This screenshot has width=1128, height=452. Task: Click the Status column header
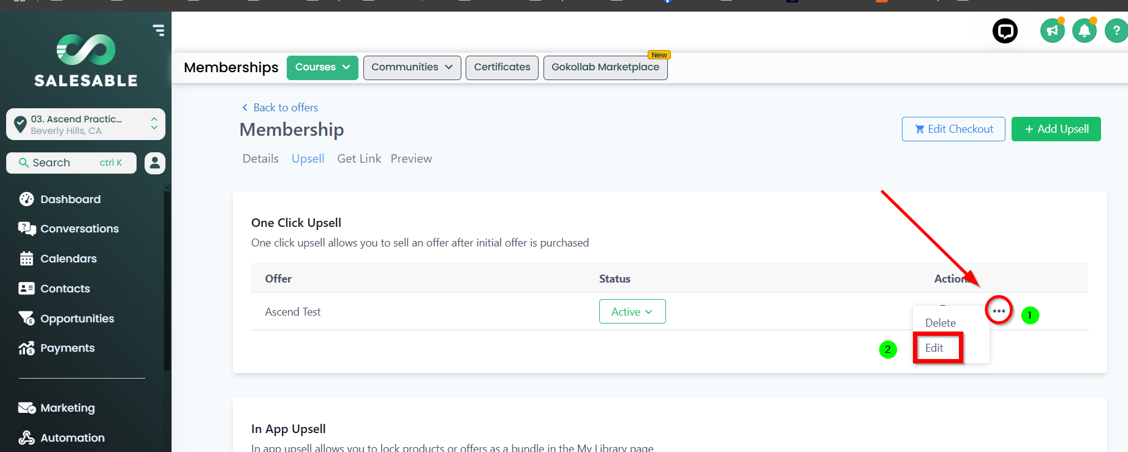[x=615, y=278]
